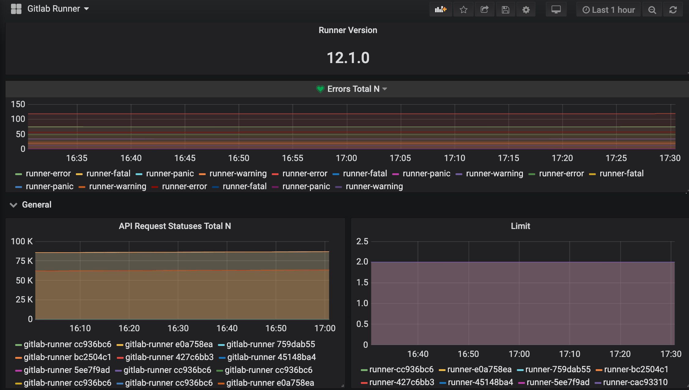The width and height of the screenshot is (689, 390).
Task: Click the purple color swatch beside runner-cac93310
Action: [598, 383]
